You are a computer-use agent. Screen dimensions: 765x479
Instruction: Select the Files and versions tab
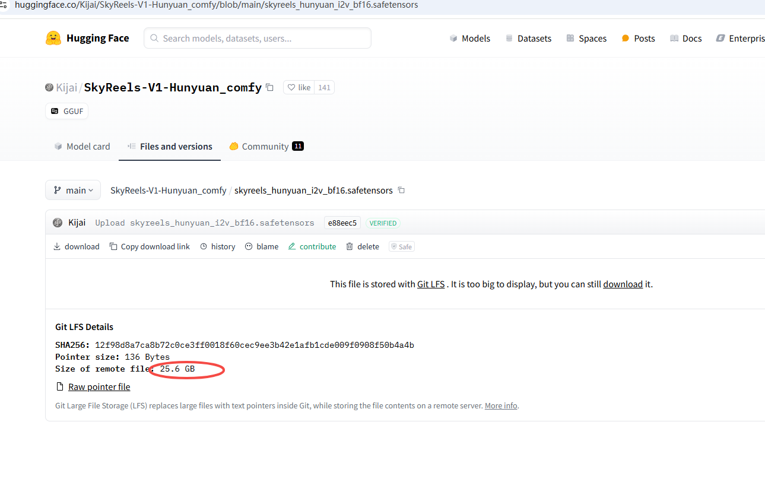(170, 146)
